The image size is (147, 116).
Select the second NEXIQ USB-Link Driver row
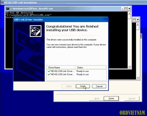point(76,74)
